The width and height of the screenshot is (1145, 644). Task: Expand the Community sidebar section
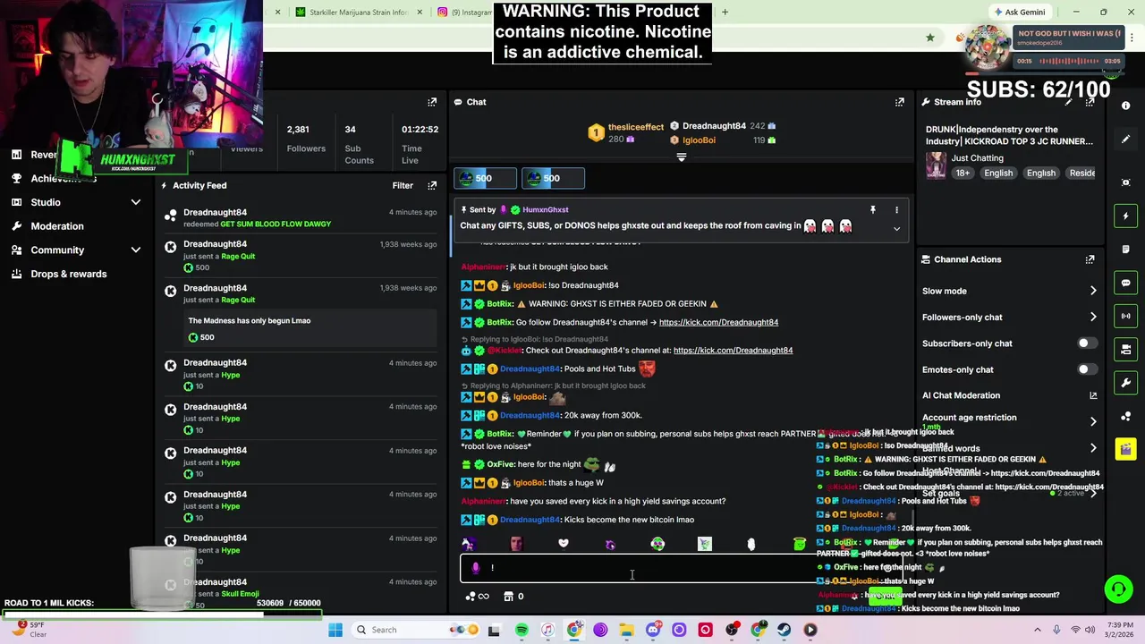tap(136, 250)
